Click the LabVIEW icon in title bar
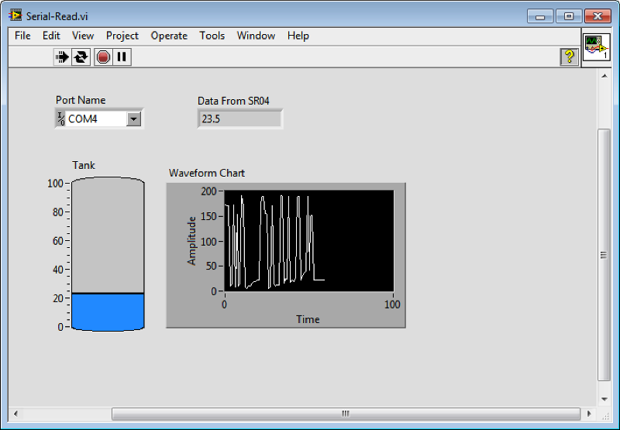 (15, 15)
